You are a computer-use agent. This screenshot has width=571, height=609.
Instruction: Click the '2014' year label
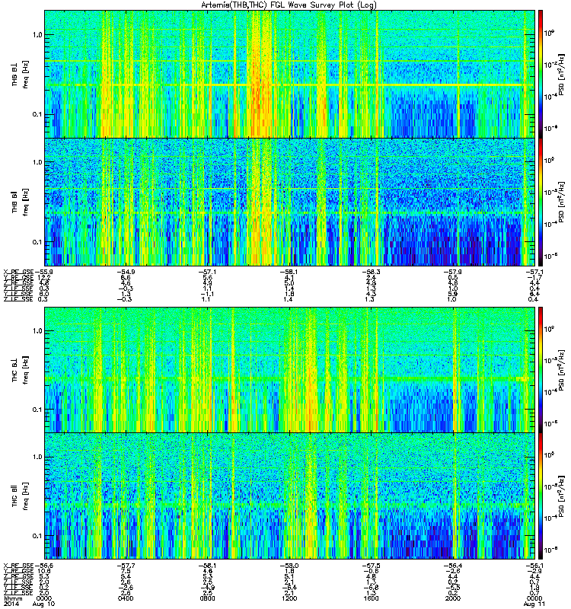11,604
